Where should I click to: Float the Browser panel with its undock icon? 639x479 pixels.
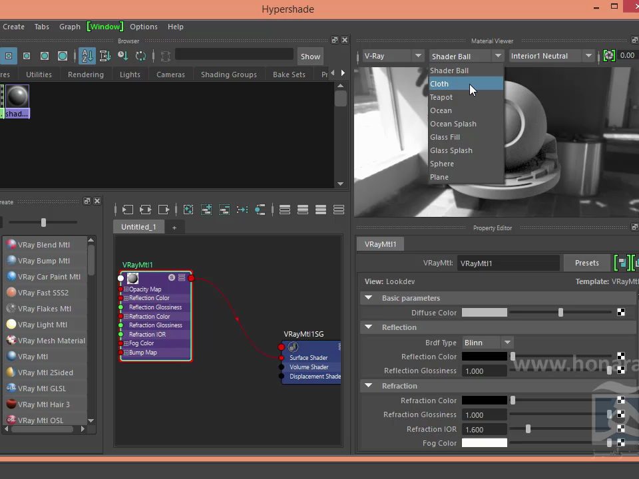(x=335, y=40)
